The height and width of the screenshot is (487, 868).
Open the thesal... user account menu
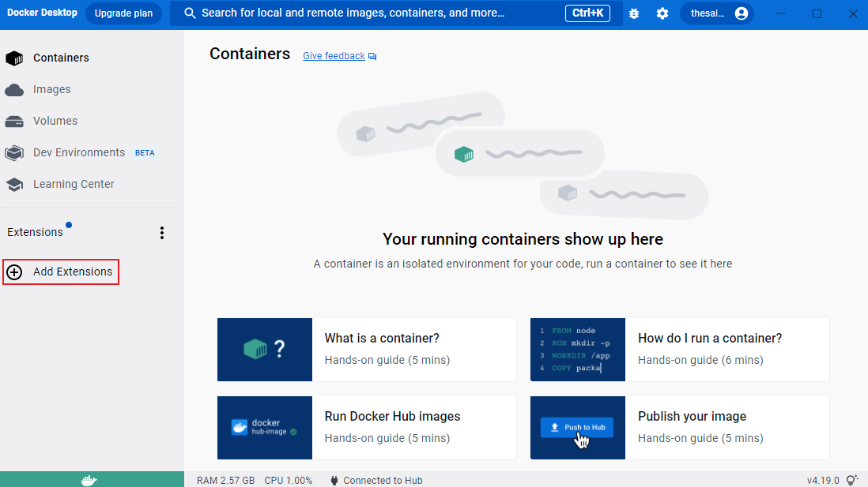coord(717,13)
